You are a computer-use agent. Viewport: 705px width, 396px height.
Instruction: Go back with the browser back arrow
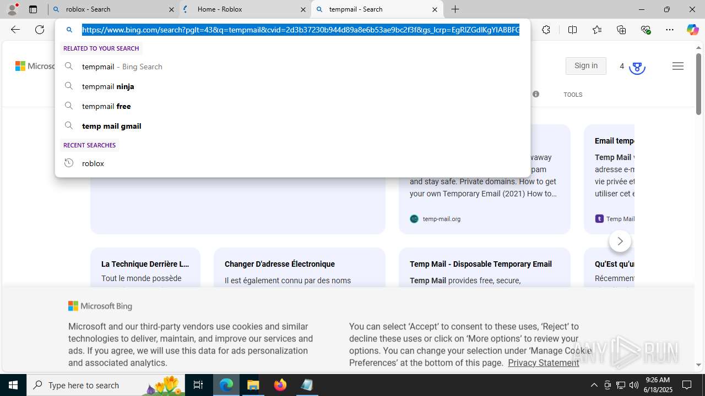click(15, 30)
